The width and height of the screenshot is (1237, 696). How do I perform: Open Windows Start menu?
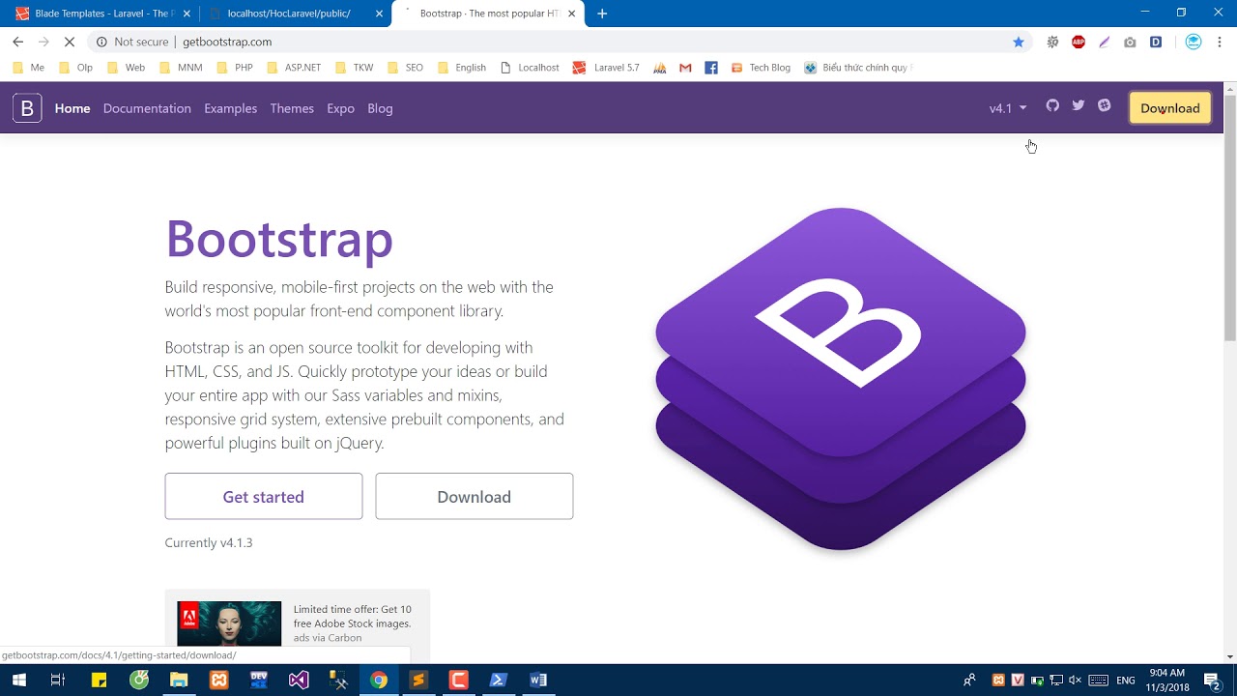pos(18,680)
